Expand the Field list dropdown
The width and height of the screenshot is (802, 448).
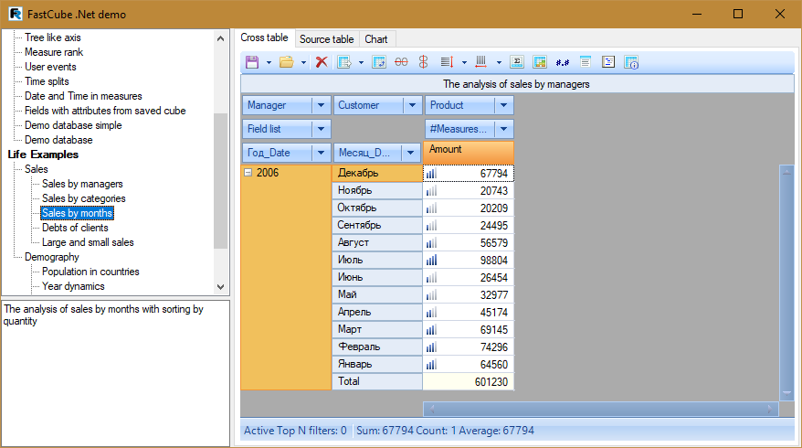[321, 130]
